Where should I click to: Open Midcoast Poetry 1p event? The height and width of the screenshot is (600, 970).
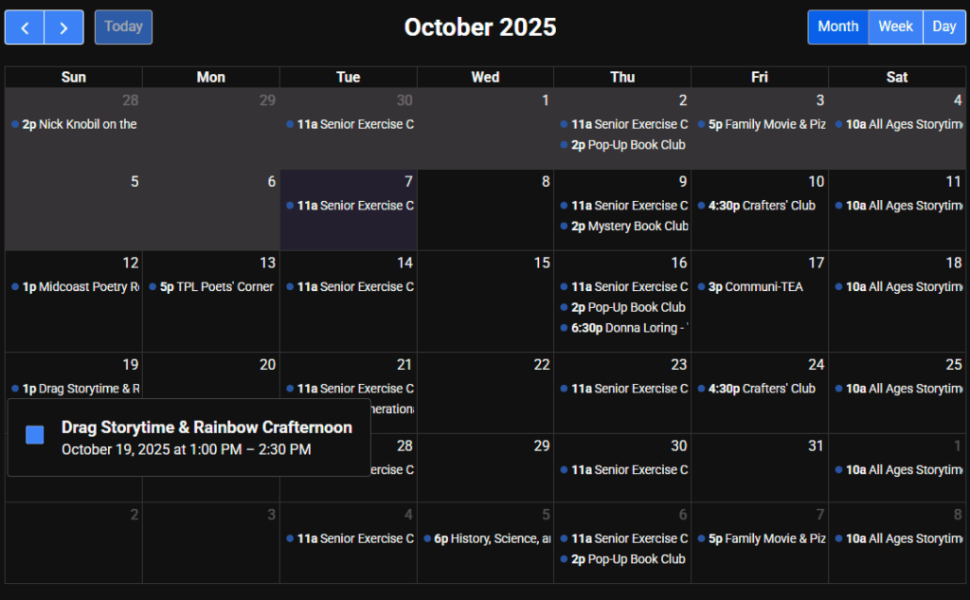coord(76,287)
